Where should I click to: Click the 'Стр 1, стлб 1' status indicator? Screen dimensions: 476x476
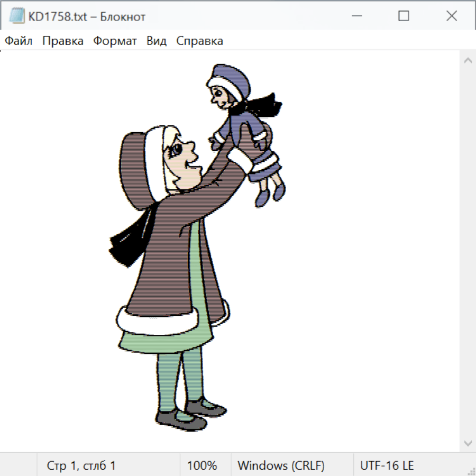click(81, 465)
